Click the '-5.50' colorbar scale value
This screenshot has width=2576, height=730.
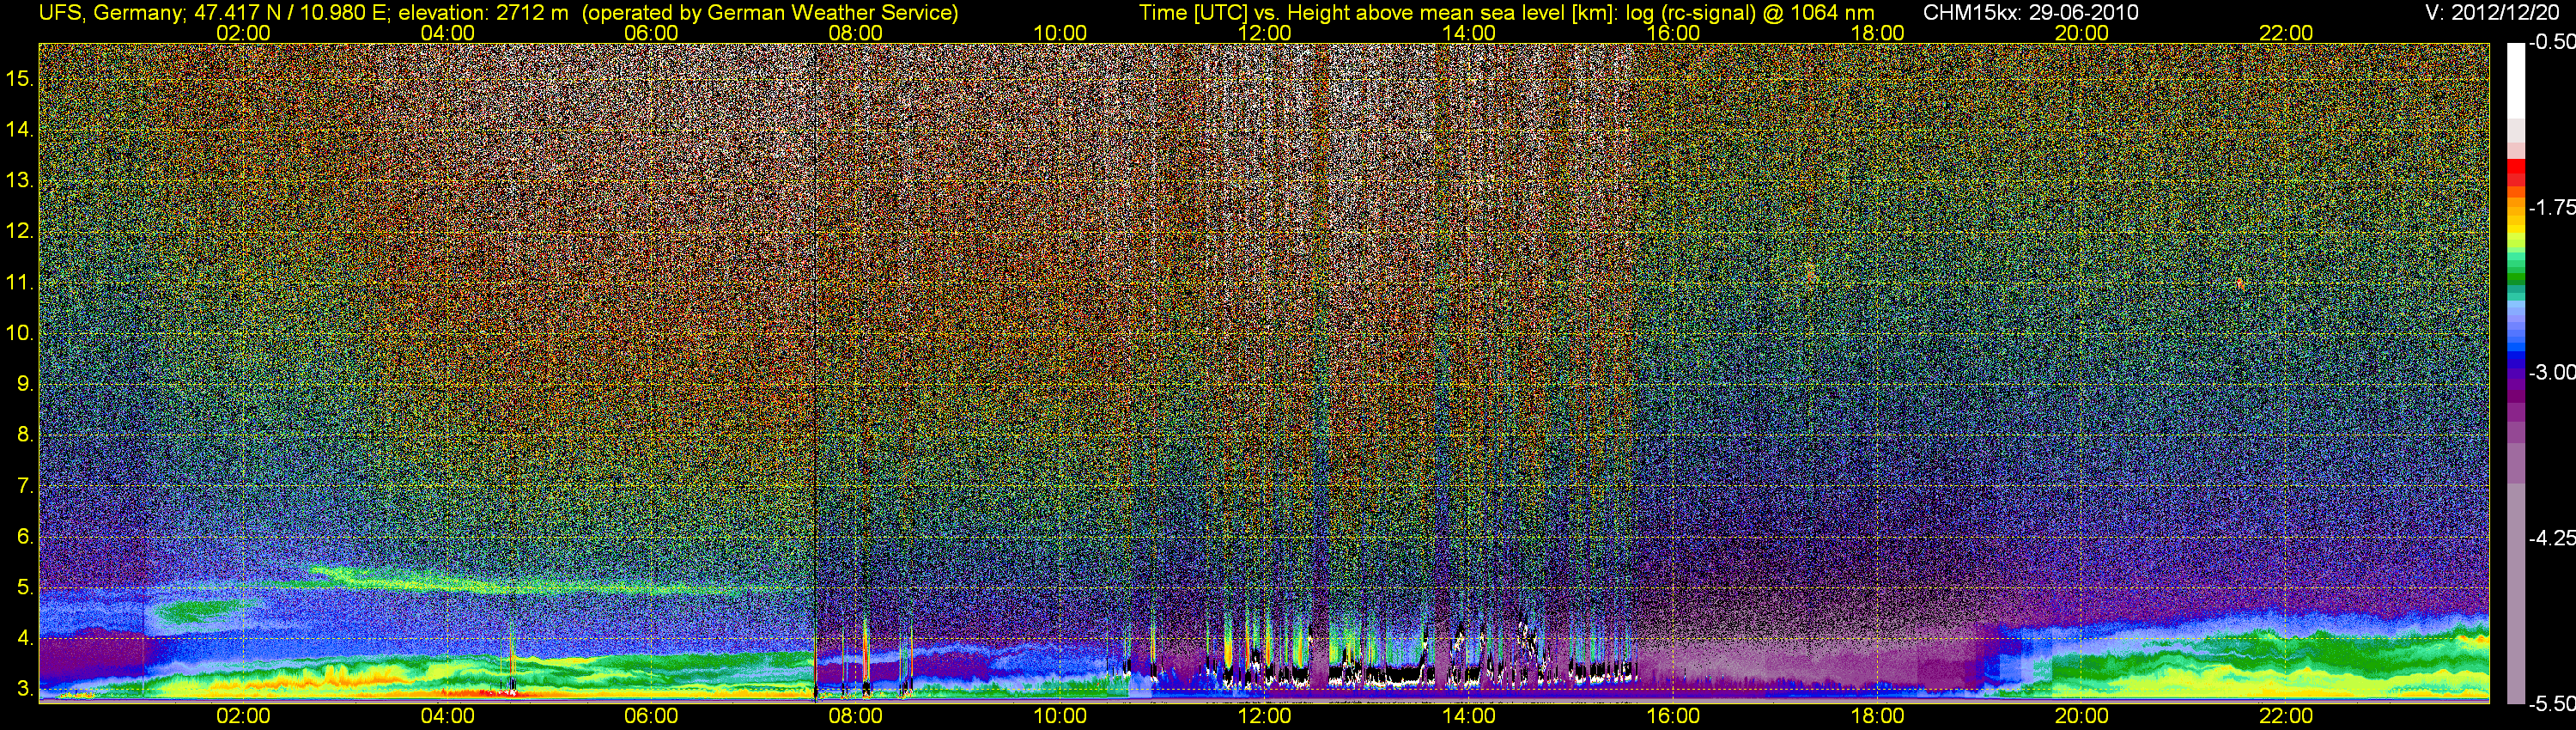click(2551, 704)
